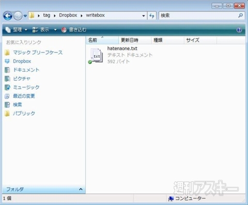Open the 整理 organize menu
This screenshot has width=248, height=205.
tap(17, 30)
